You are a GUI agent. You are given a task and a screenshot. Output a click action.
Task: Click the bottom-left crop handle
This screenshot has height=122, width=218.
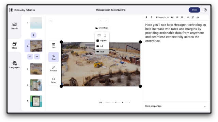[61, 86]
